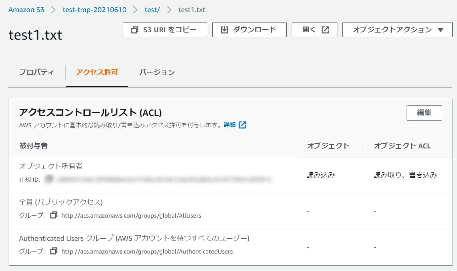
Task: Open test-tmp-20210610 bucket breadcrumb
Action: click(94, 10)
